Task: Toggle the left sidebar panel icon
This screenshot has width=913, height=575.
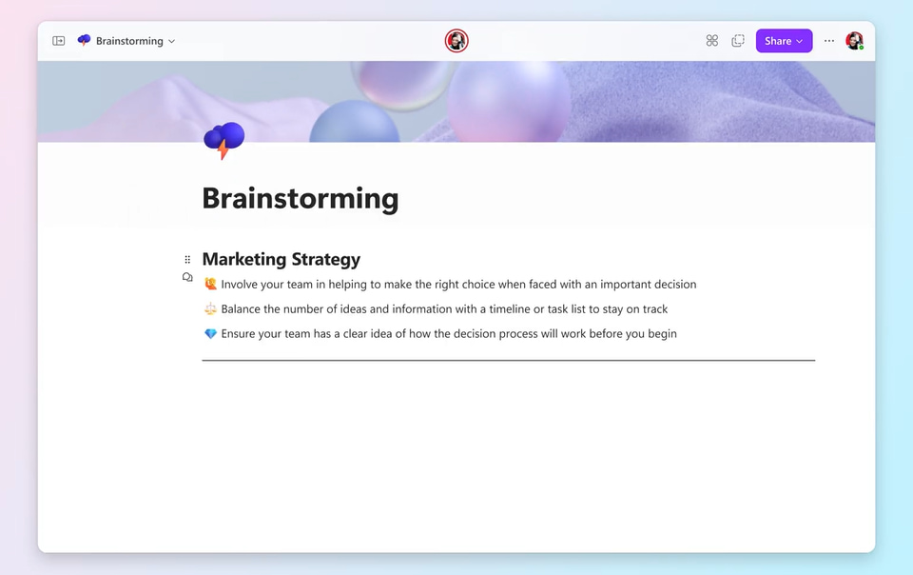Action: pyautogui.click(x=59, y=41)
